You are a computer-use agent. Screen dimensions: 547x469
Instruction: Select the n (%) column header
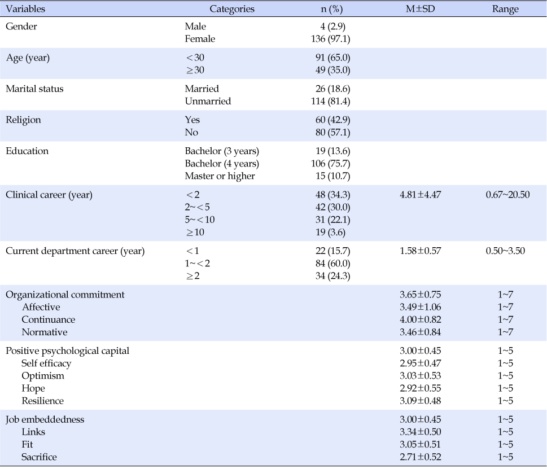pos(331,9)
